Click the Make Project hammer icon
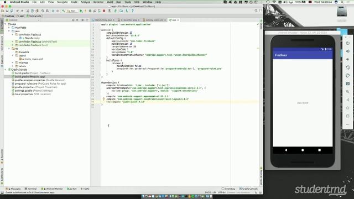Screen dimensions: 354x199 coord(64,11)
